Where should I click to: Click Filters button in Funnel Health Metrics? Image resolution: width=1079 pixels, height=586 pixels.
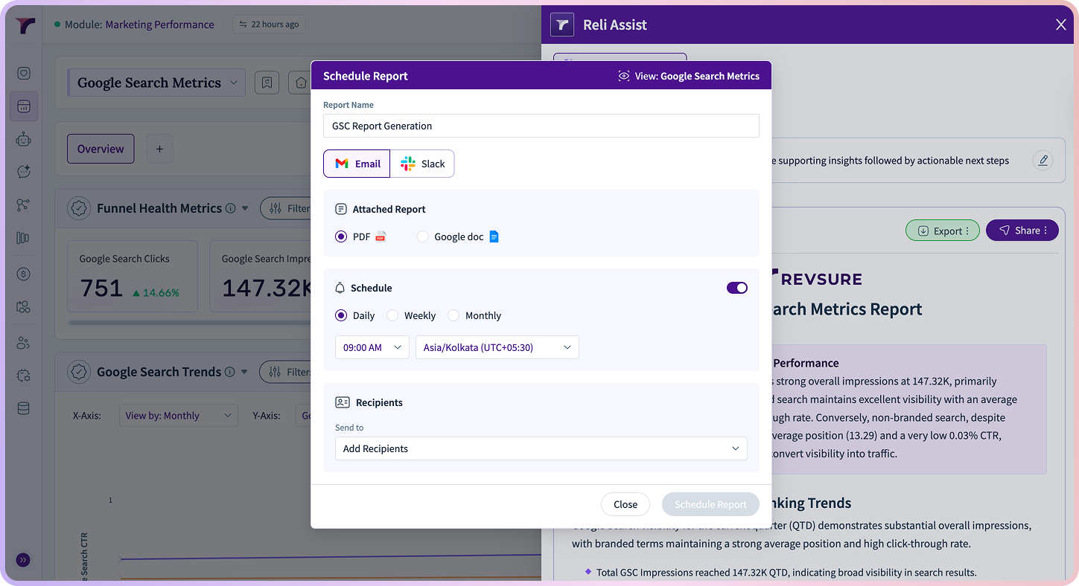point(287,208)
